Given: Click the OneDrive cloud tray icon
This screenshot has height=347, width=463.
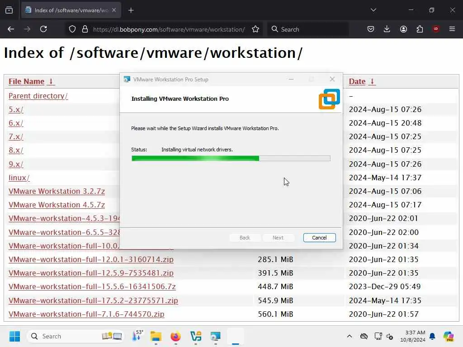Looking at the screenshot, I should click(x=364, y=336).
